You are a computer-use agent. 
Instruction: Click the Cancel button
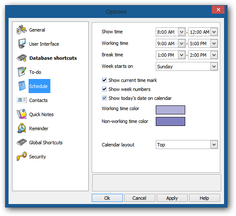pos(140,198)
